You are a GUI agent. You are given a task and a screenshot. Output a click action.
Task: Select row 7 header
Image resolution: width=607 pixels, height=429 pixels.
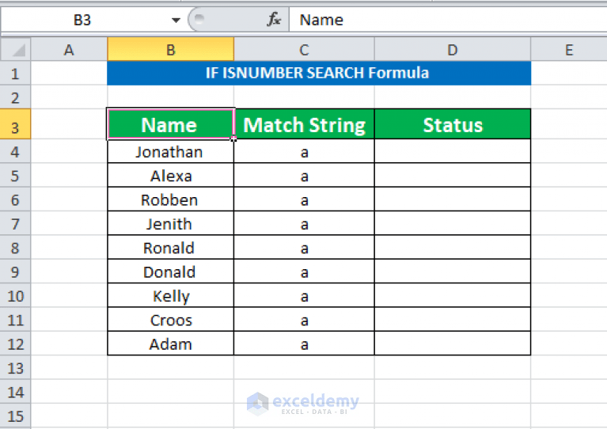pyautogui.click(x=15, y=223)
